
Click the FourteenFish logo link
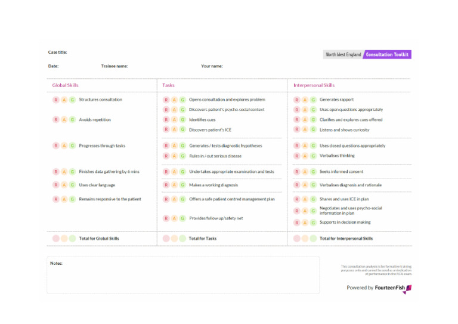tap(393, 288)
